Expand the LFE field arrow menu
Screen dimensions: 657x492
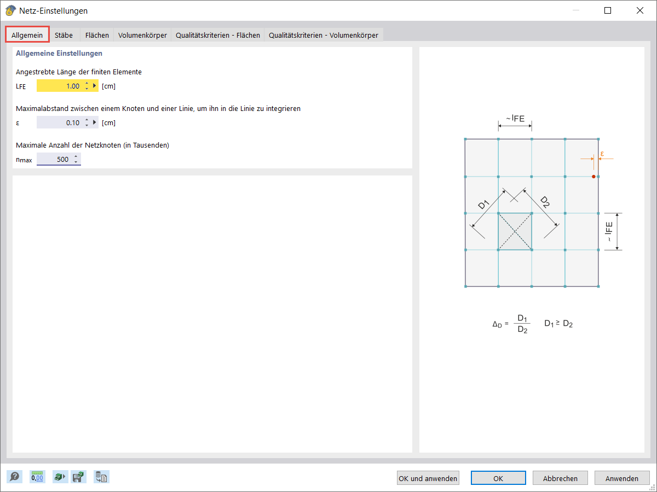pyautogui.click(x=95, y=86)
